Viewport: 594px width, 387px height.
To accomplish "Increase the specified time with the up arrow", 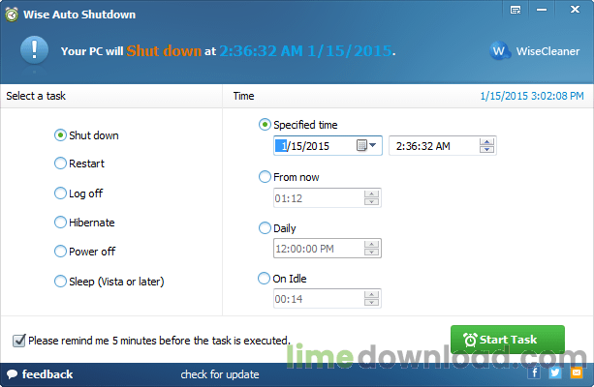I will 486,142.
